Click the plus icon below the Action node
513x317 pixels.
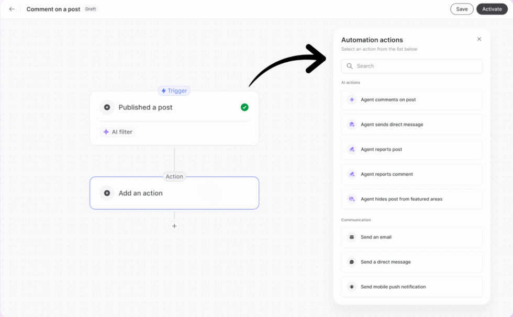tap(174, 226)
